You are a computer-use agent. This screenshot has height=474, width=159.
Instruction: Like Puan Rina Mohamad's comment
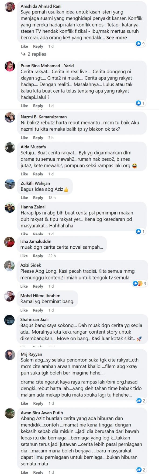[x=24, y=106]
